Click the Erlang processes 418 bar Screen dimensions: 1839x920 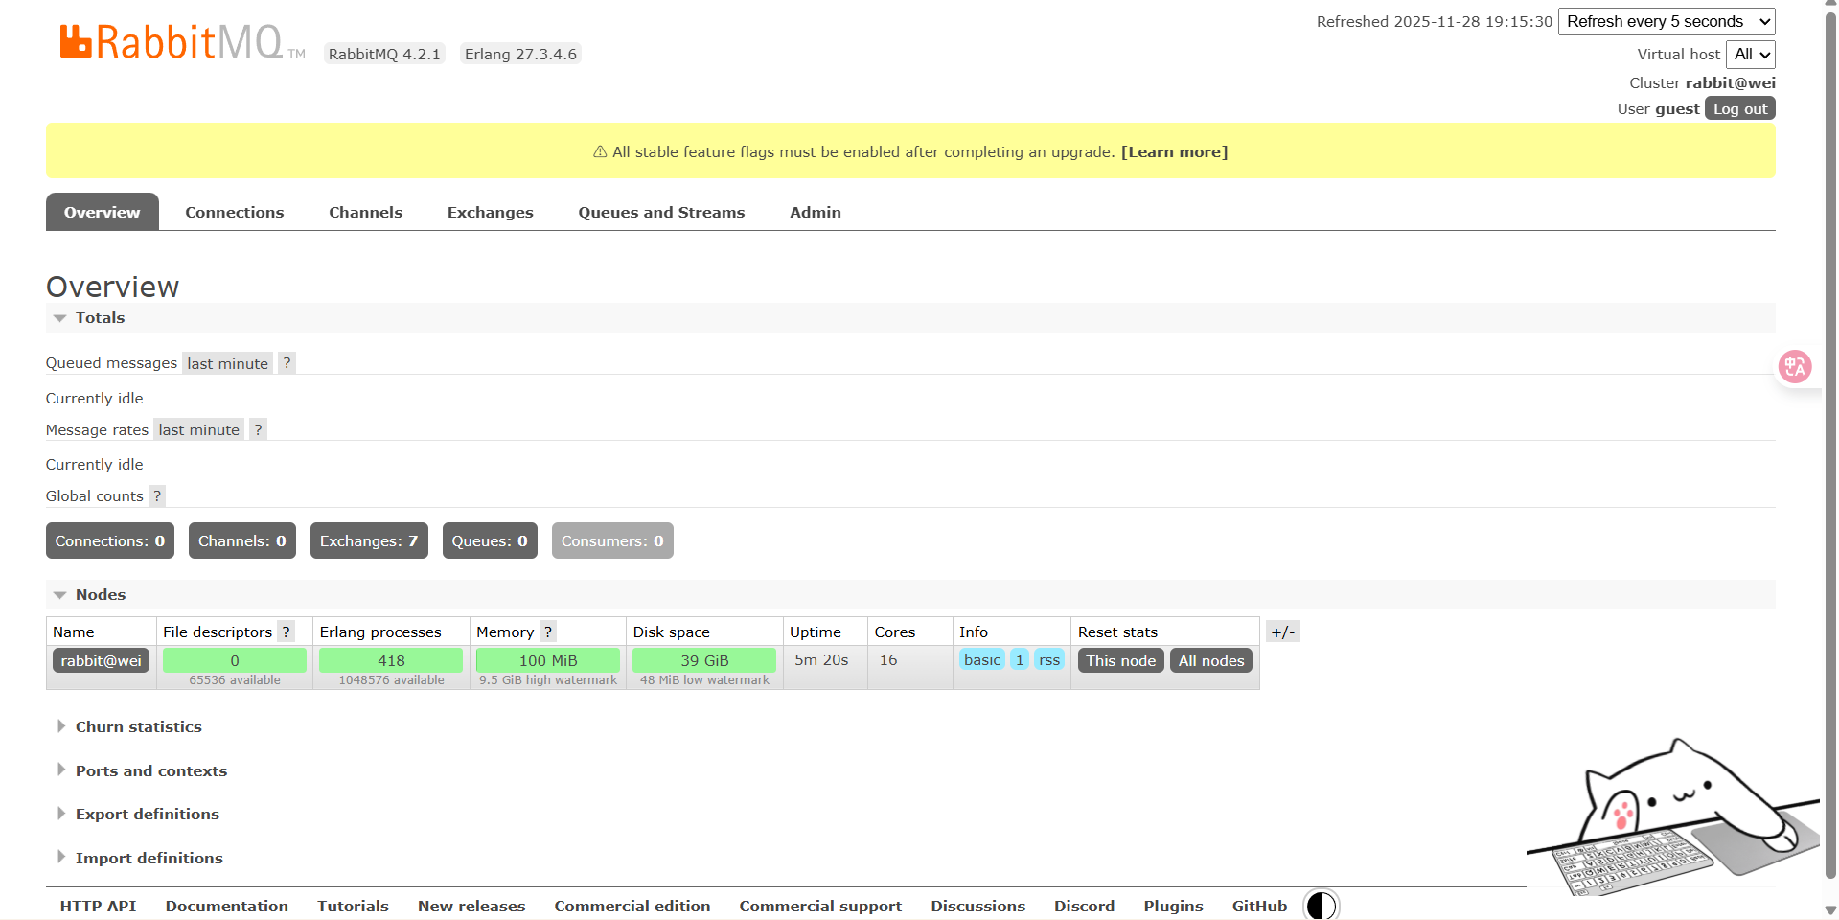391,660
